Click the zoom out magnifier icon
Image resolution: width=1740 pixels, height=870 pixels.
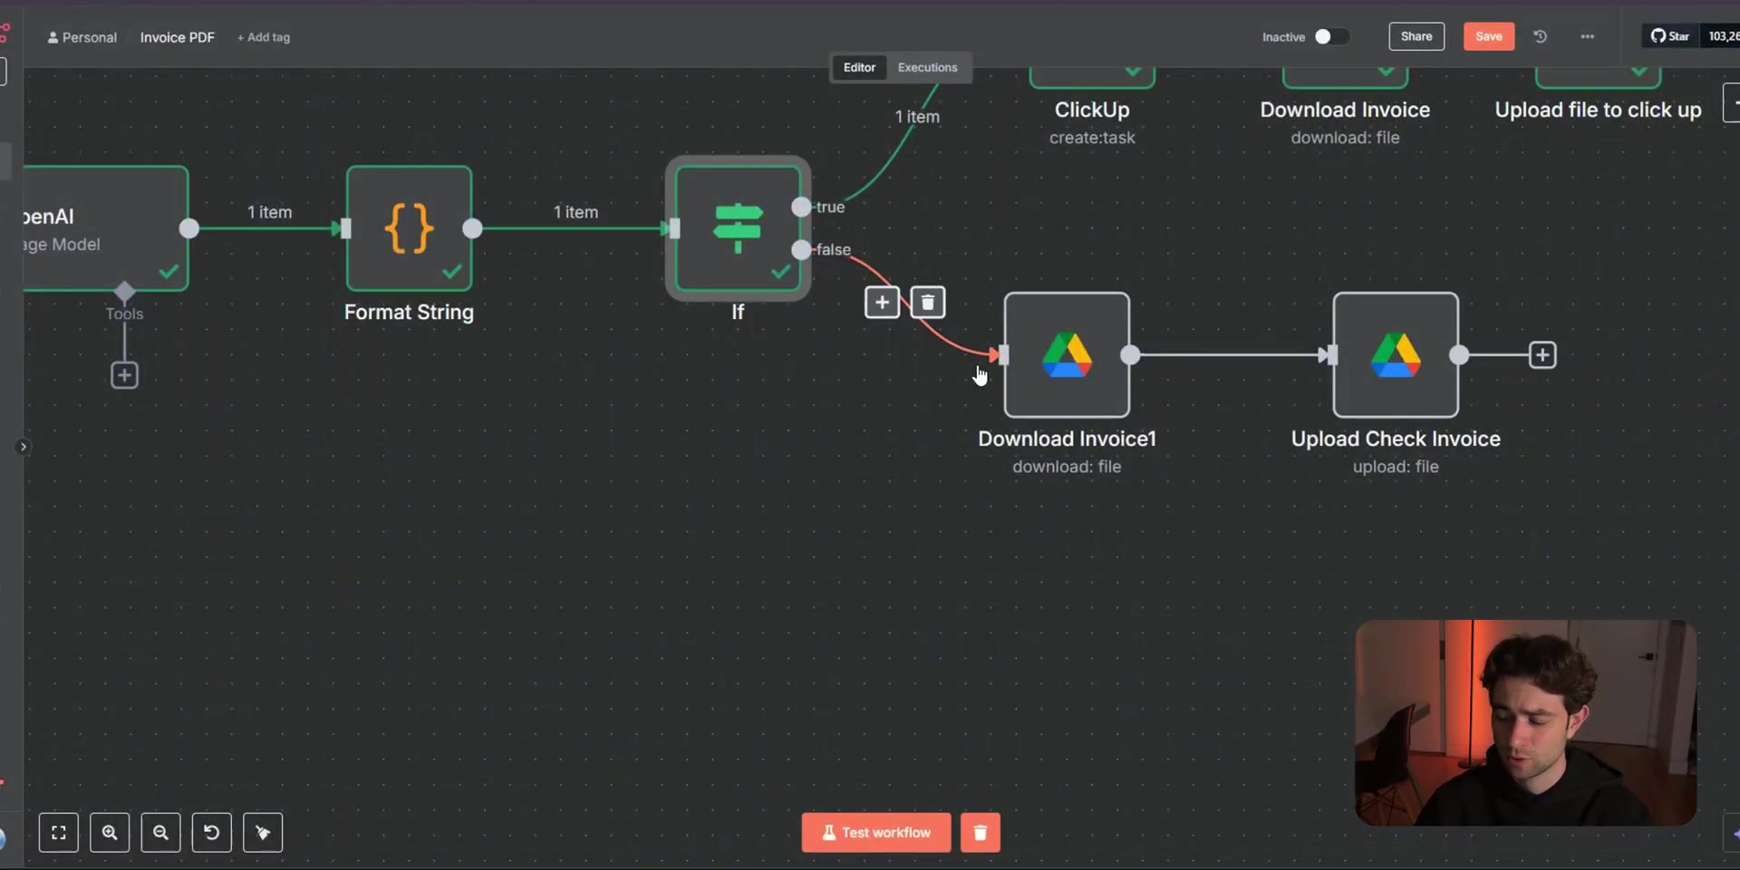160,833
